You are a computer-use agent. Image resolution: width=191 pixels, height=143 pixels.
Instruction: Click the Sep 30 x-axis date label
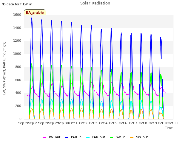[64, 123]
